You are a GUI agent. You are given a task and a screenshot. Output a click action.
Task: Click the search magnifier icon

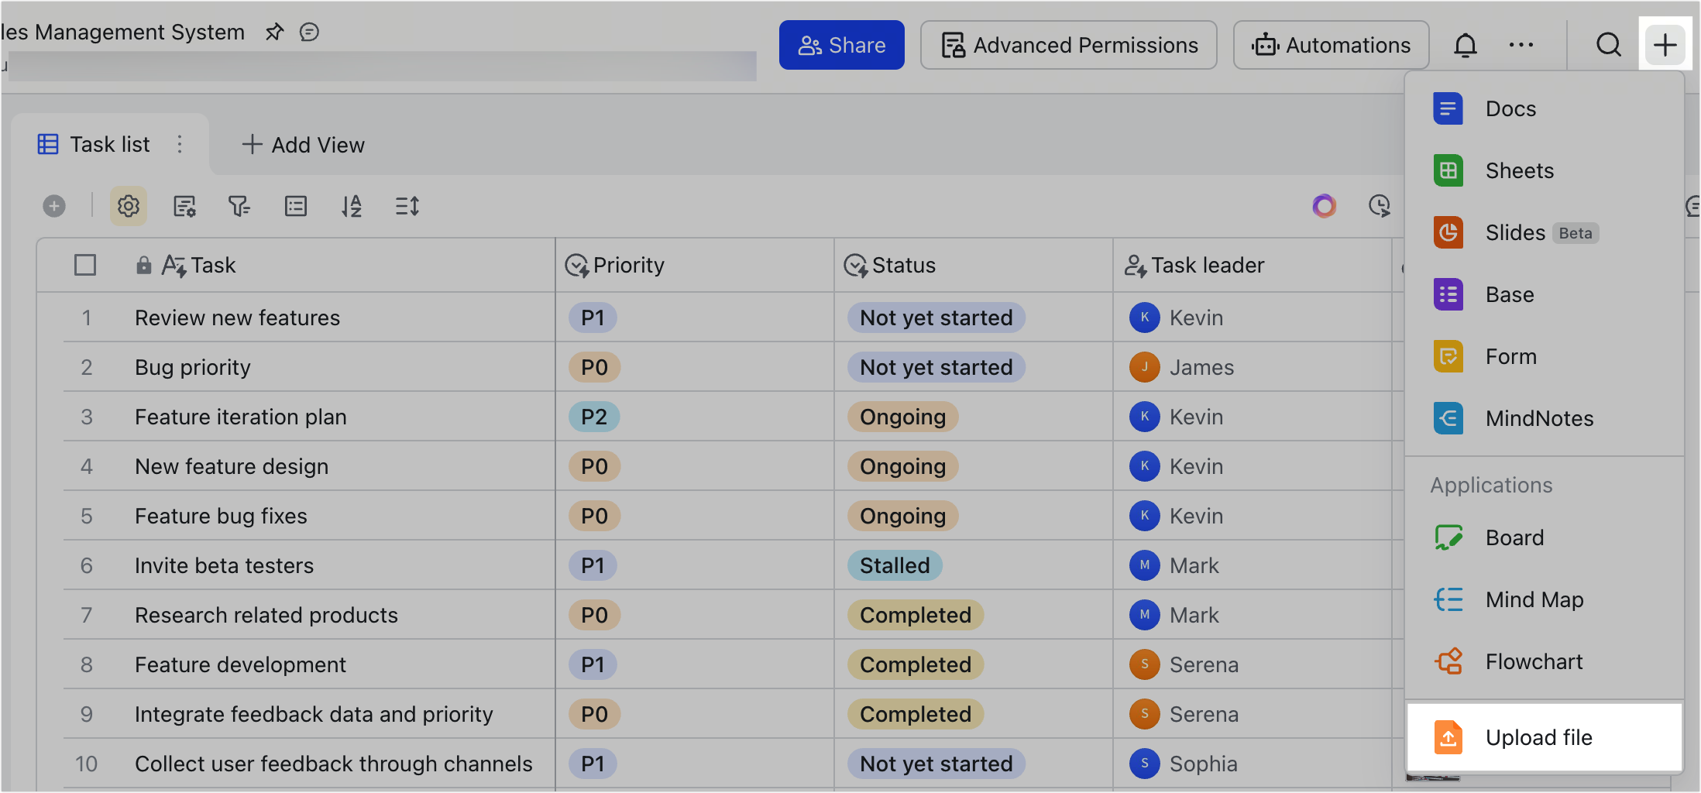tap(1609, 45)
